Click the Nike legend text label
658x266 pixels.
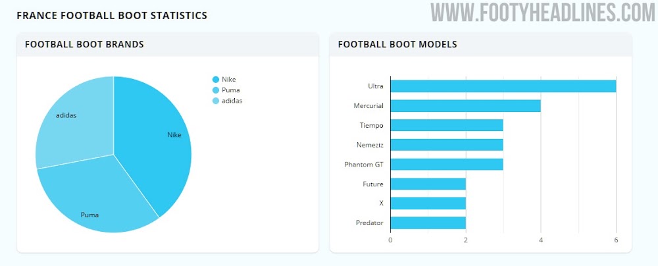point(228,80)
